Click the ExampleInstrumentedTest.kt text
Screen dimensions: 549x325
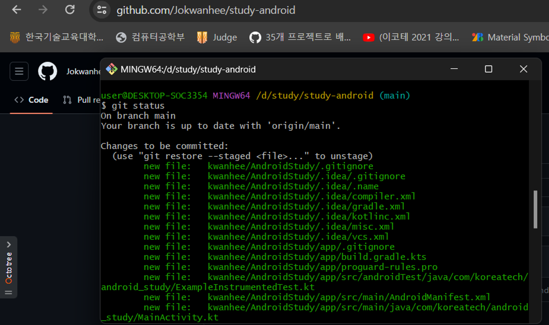(x=245, y=287)
